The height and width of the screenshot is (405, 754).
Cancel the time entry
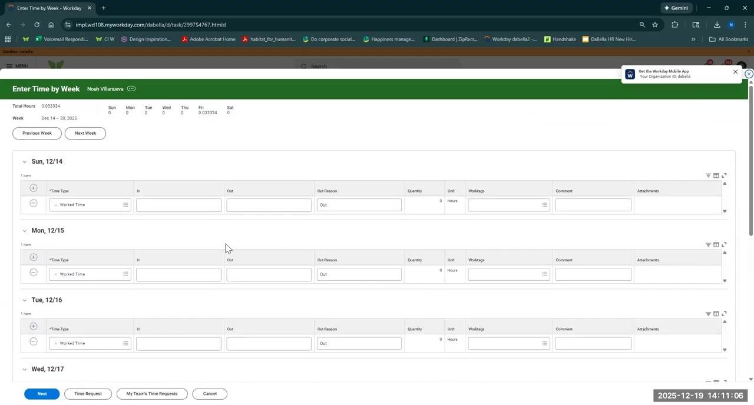tap(210, 394)
